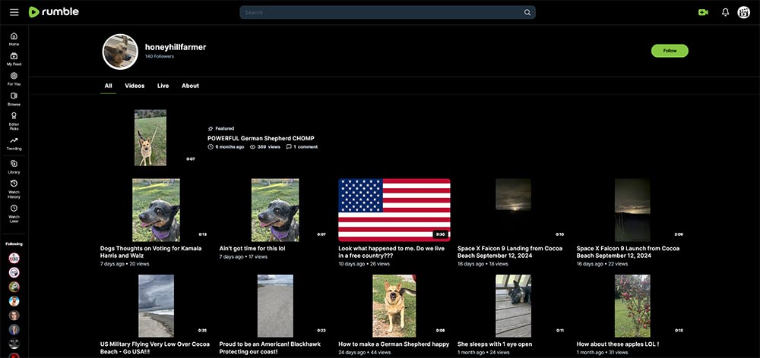Screen dimensions: 760x358
Task: Click fourth followed channel avatar
Action: [x=14, y=301]
